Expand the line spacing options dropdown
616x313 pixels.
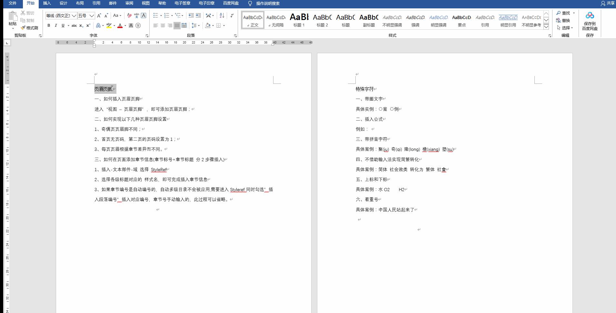click(x=199, y=25)
